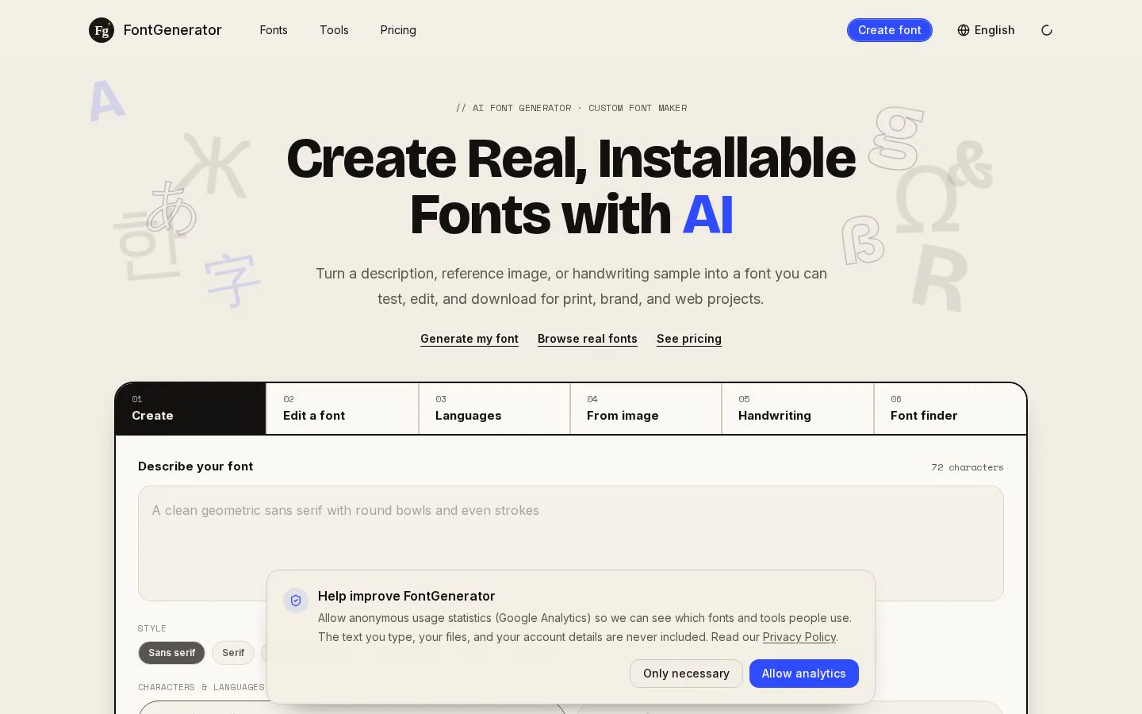This screenshot has width=1142, height=714.
Task: Click the "Help improve FontGenerator" heading
Action: tap(407, 596)
